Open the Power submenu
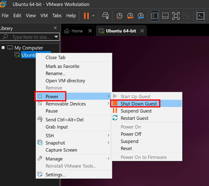The height and width of the screenshot is (186, 209). (x=74, y=96)
